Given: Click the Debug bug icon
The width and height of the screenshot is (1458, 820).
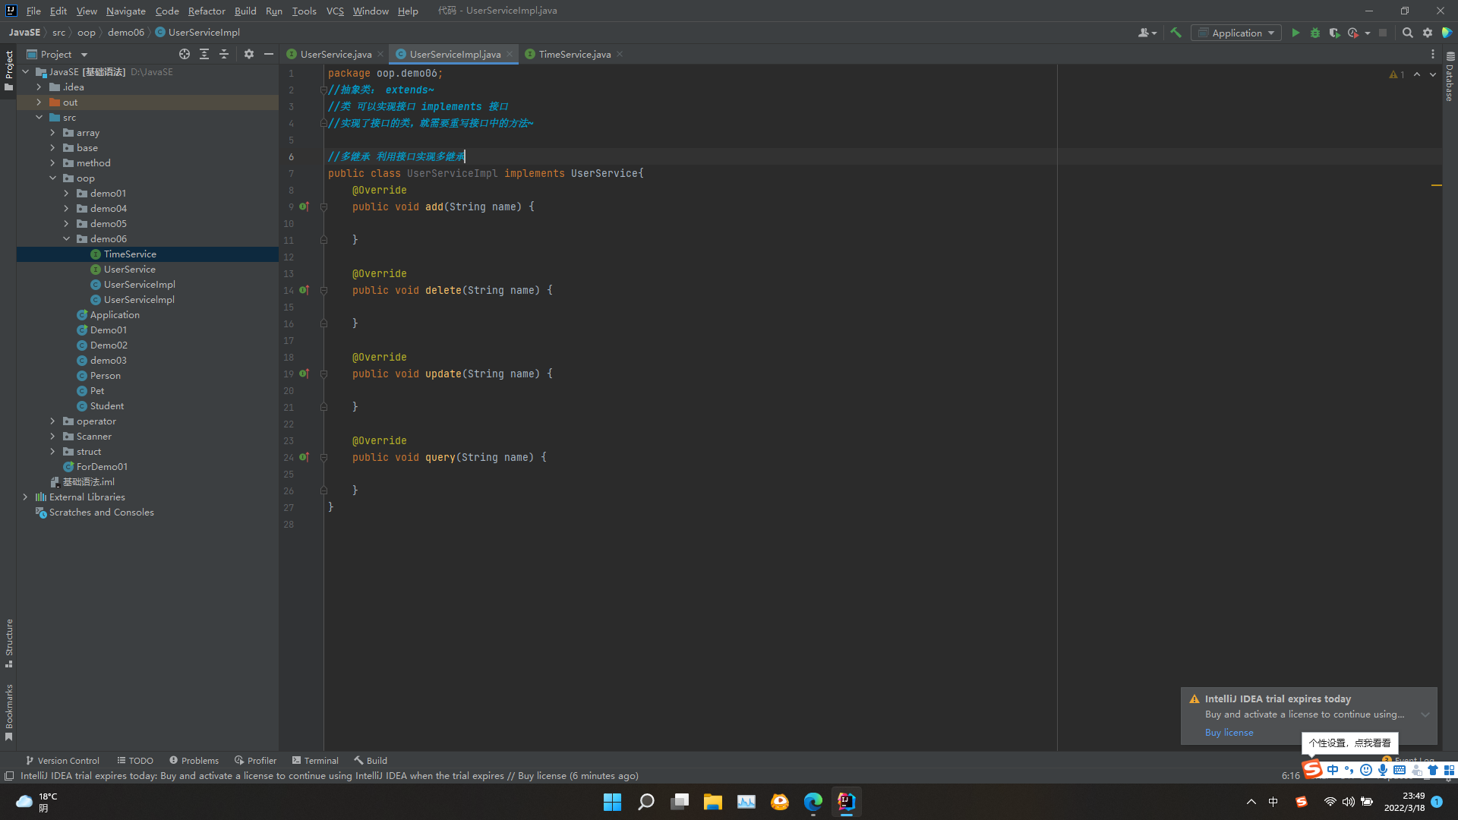Looking at the screenshot, I should point(1314,33).
